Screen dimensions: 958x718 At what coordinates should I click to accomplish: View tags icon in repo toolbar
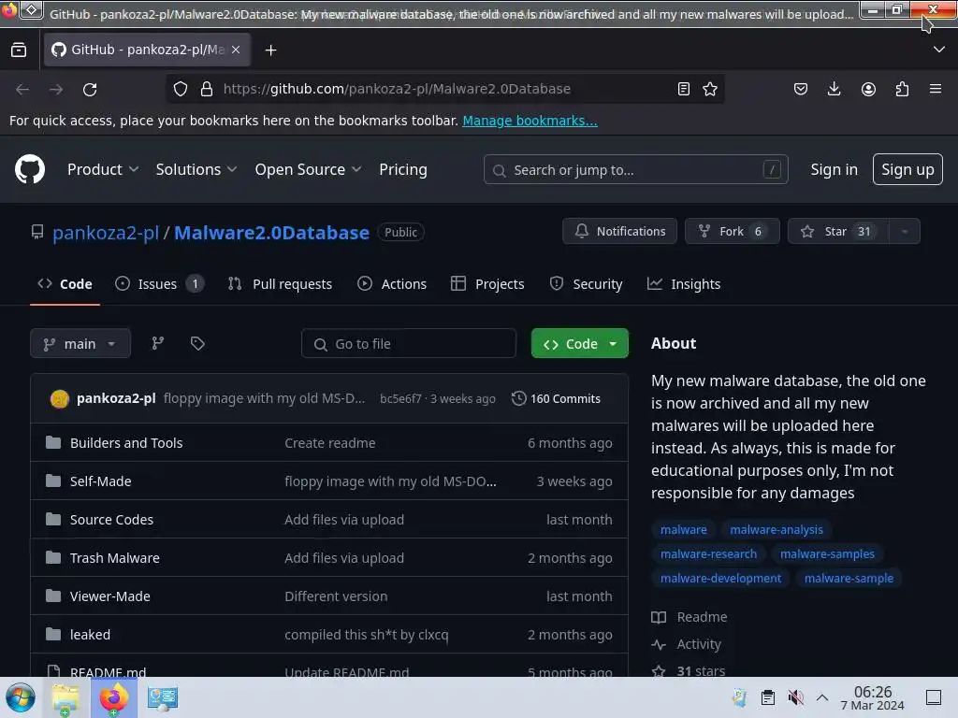point(197,343)
